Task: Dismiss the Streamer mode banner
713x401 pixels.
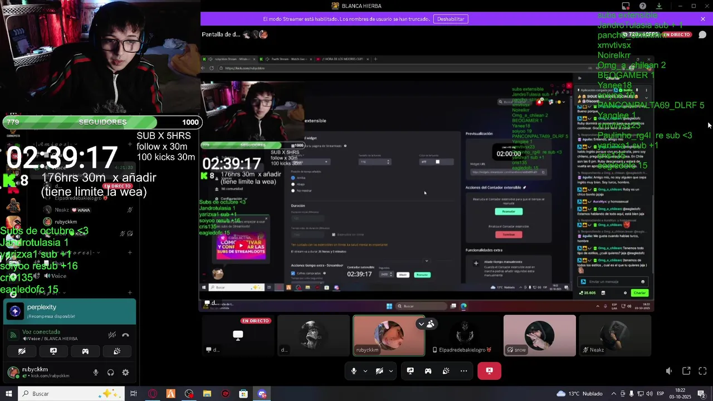Action: click(x=703, y=19)
